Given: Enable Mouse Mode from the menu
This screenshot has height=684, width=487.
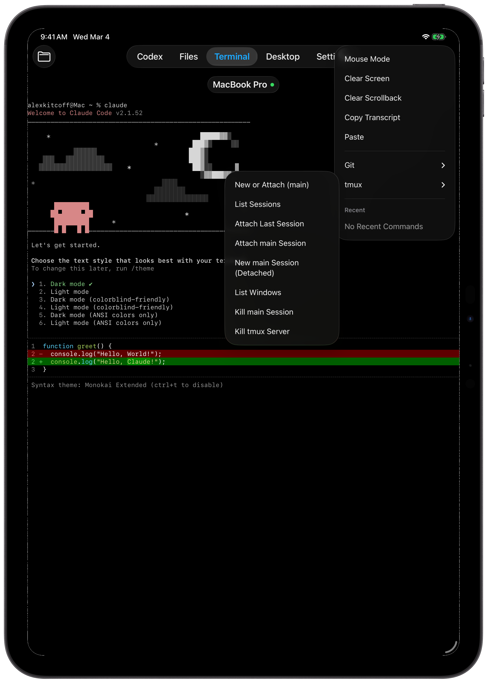Looking at the screenshot, I should point(367,59).
